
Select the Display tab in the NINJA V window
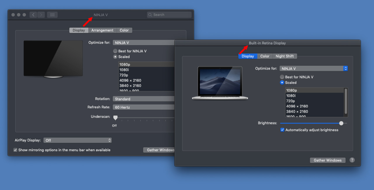(x=79, y=30)
